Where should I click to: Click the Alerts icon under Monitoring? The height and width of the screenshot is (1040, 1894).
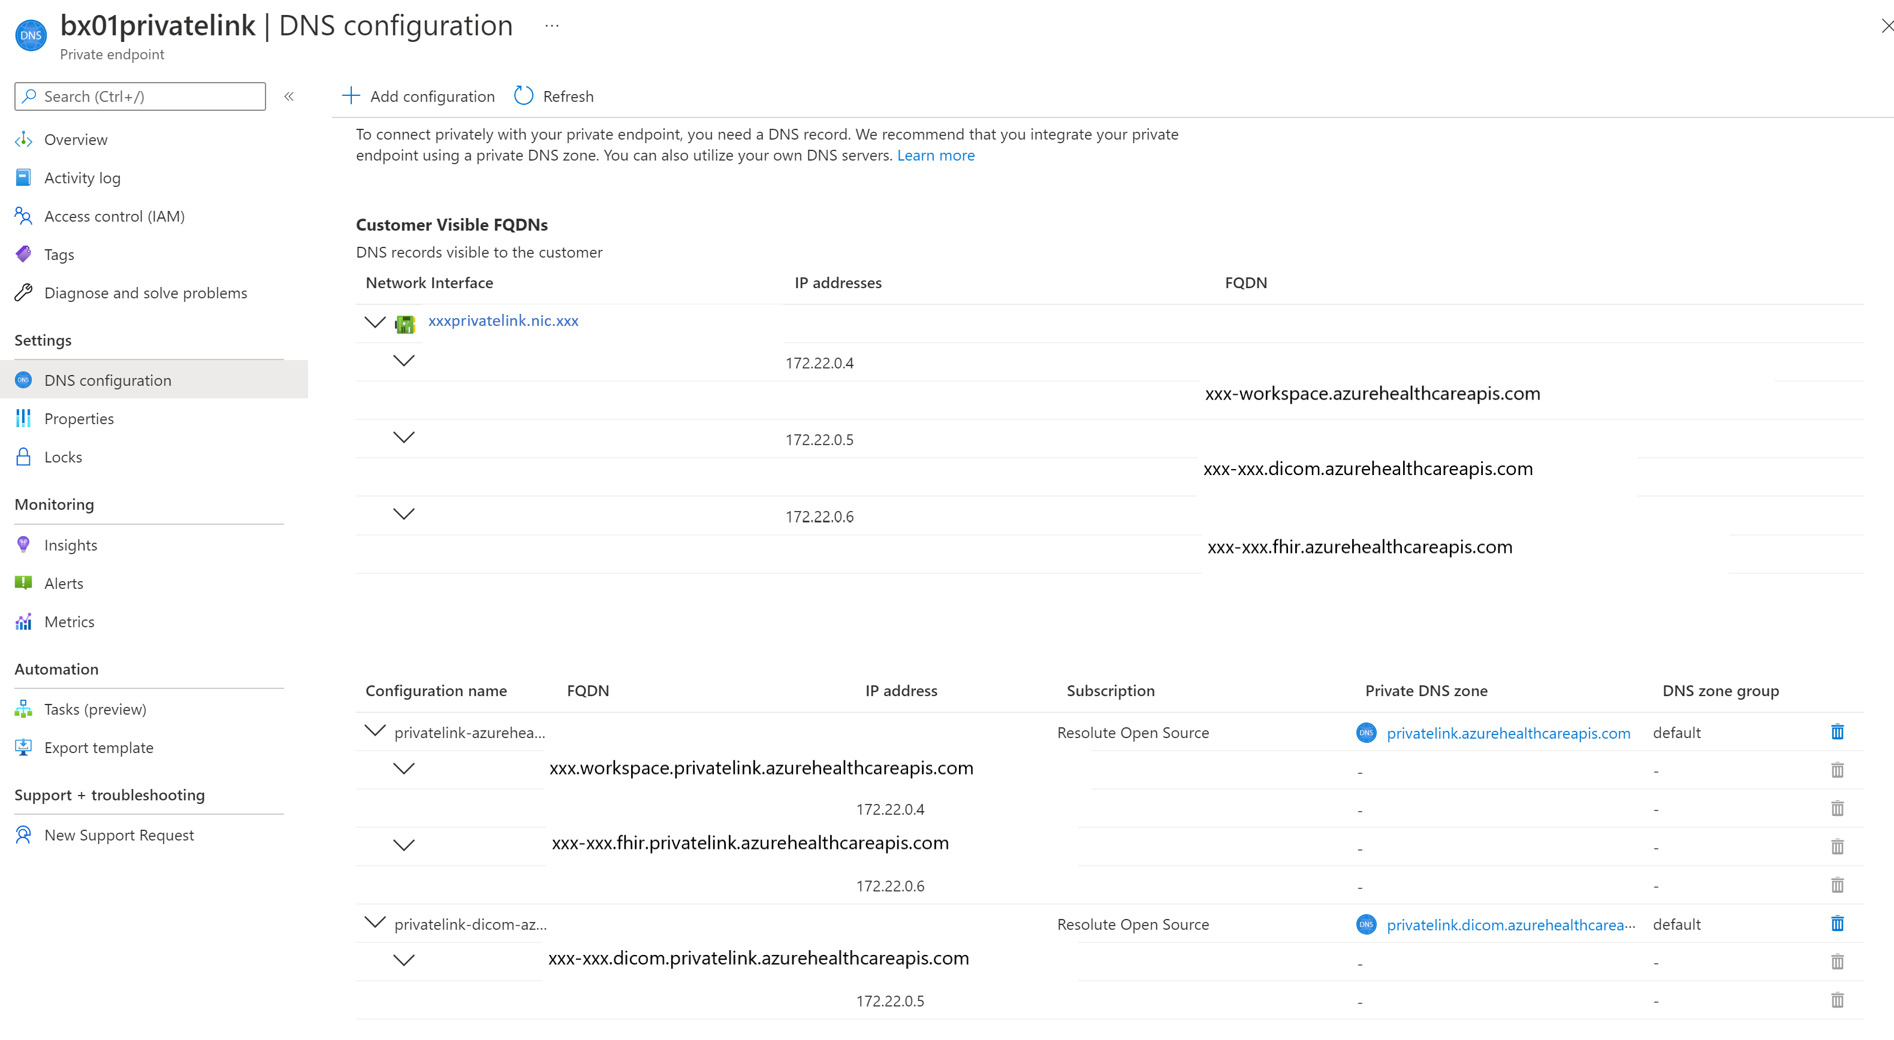(x=25, y=583)
